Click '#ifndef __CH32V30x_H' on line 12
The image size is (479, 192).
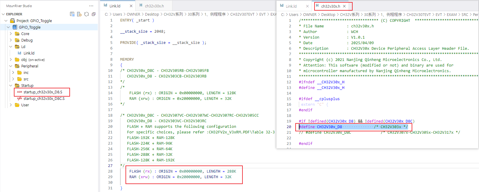pos(322,82)
